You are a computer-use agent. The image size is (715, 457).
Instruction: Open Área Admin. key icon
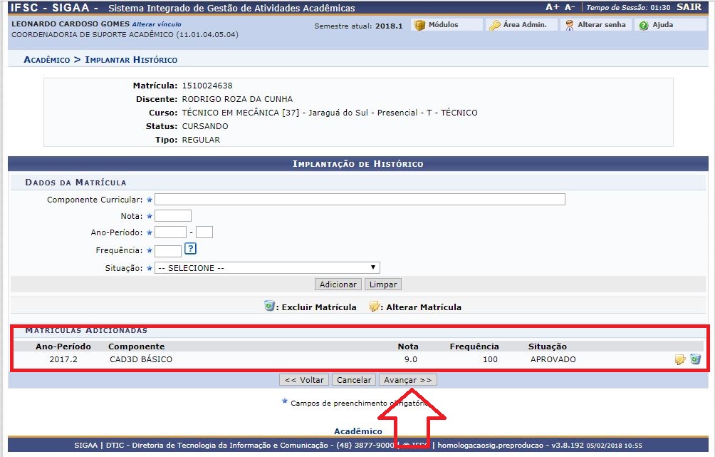[x=494, y=25]
